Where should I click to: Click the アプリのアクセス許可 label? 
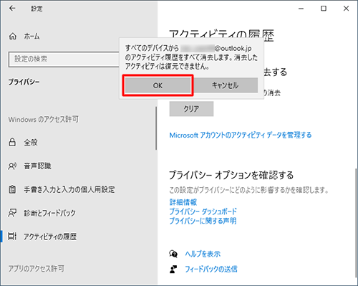37,269
